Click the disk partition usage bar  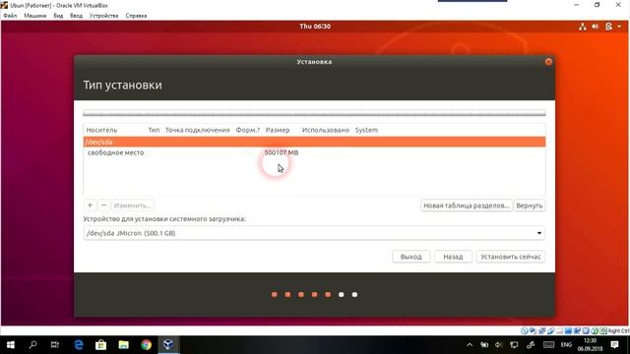(314, 114)
